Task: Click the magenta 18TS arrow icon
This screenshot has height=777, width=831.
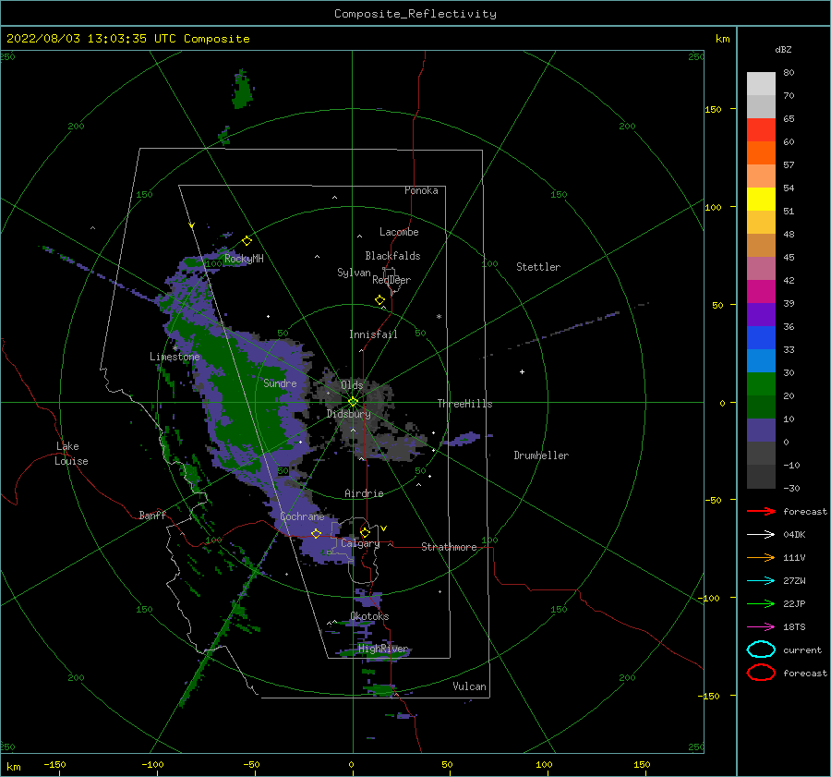Action: [x=761, y=627]
